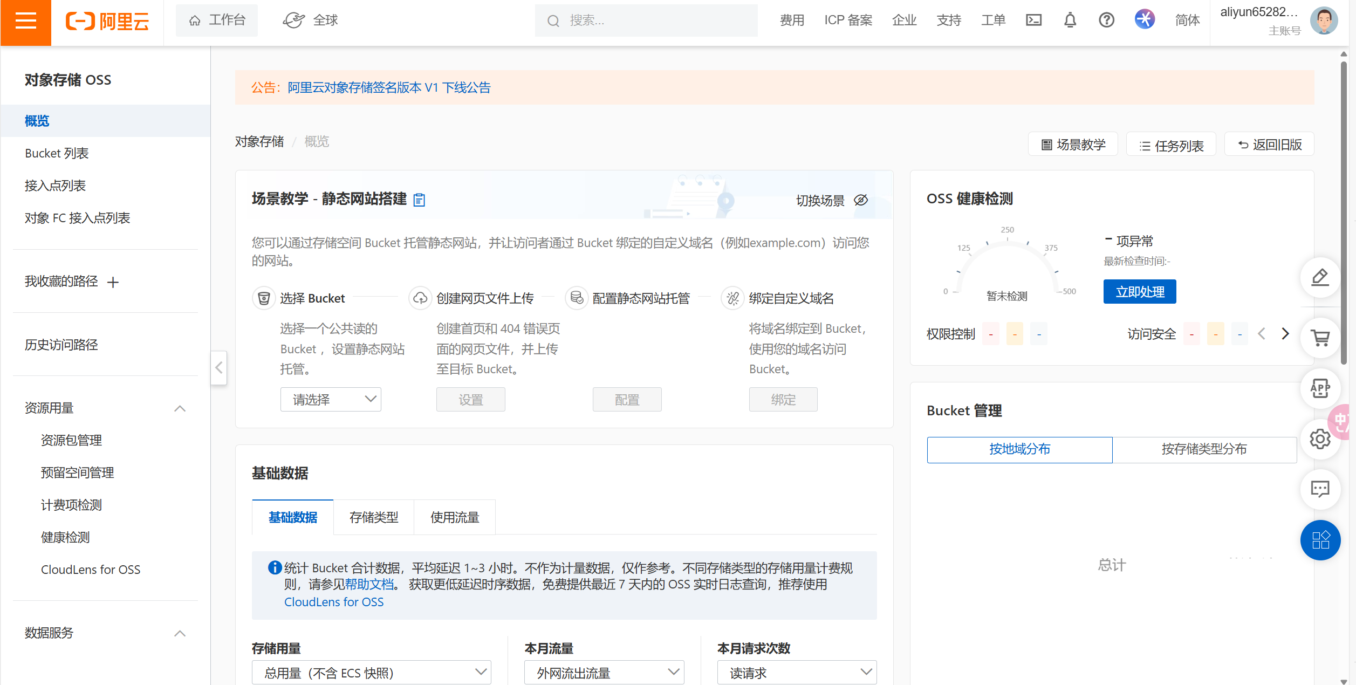The image size is (1356, 685).
Task: Click 切换场景 to switch scenario
Action: pos(820,201)
